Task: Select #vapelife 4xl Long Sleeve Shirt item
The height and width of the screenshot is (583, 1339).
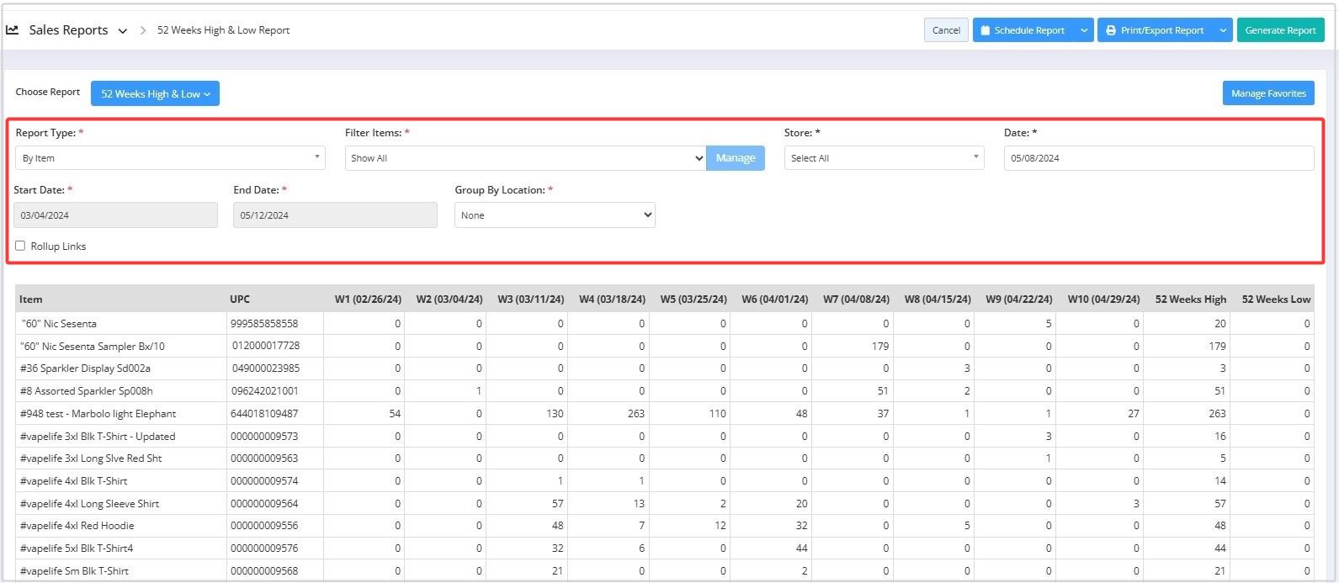Action: (89, 504)
